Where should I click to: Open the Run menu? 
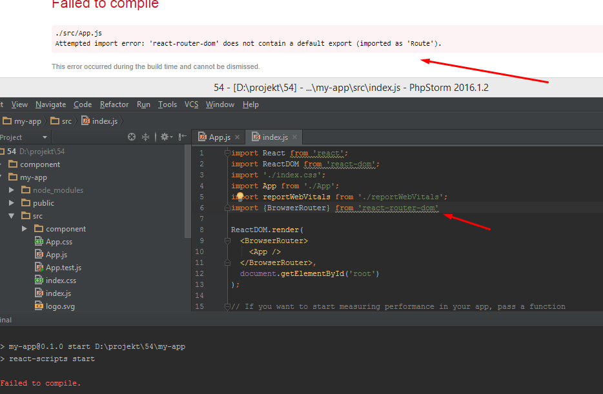tap(143, 104)
